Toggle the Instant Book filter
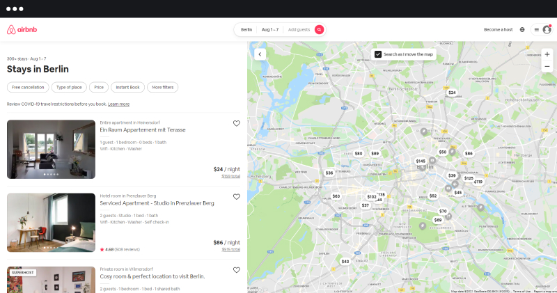 127,88
